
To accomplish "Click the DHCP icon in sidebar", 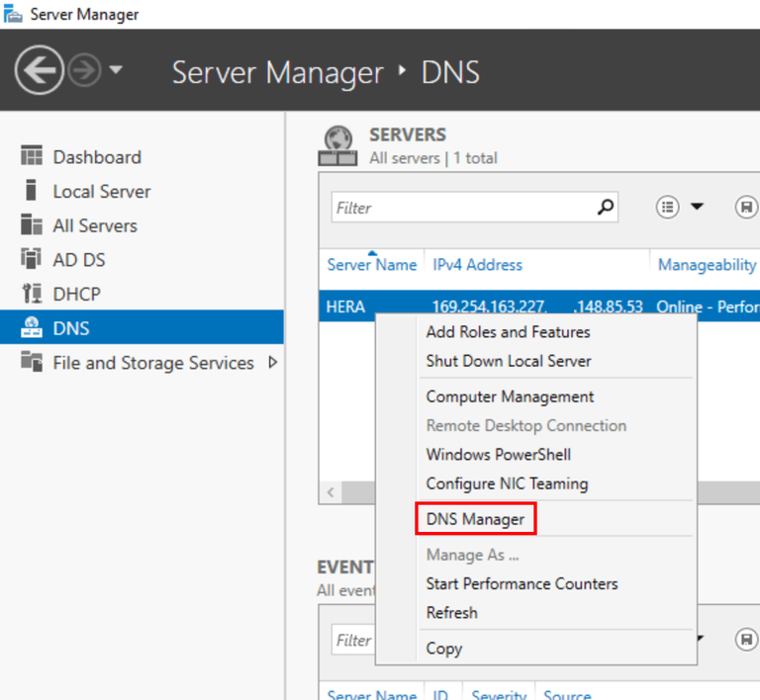I will coord(32,294).
